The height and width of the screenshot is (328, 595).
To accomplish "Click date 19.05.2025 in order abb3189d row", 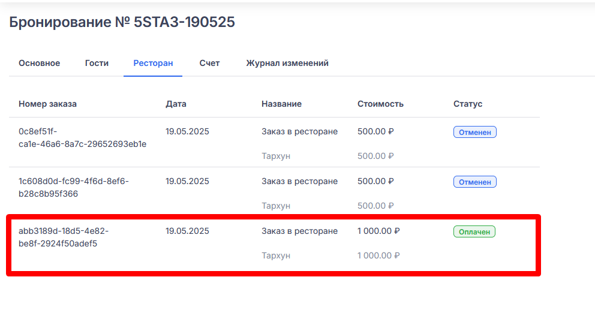I will click(187, 231).
